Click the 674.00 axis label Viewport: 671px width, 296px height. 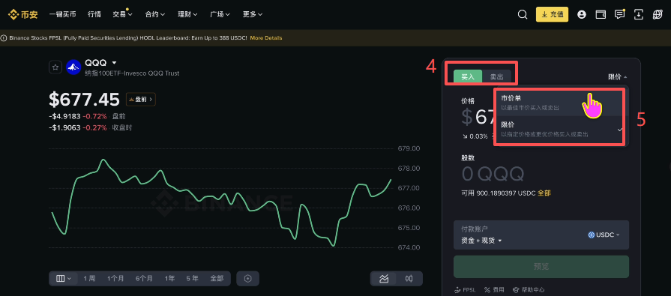[409, 247]
